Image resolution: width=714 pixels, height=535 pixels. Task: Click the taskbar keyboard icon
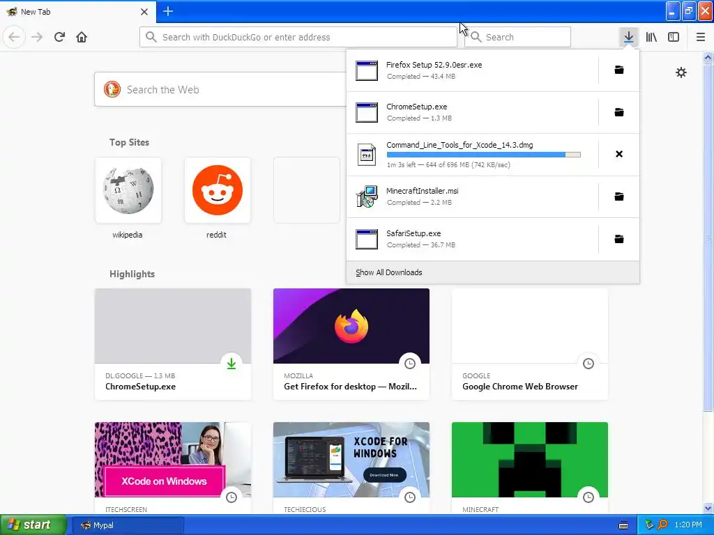click(x=623, y=525)
